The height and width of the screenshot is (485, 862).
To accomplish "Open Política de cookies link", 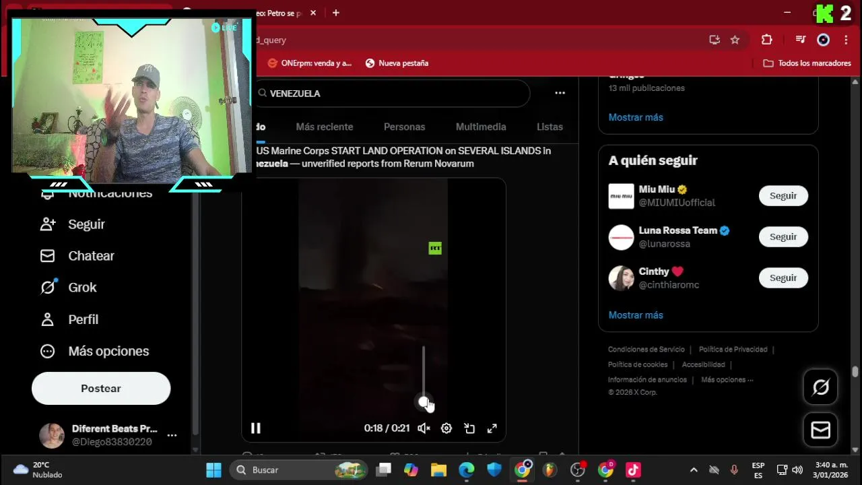I will click(638, 364).
